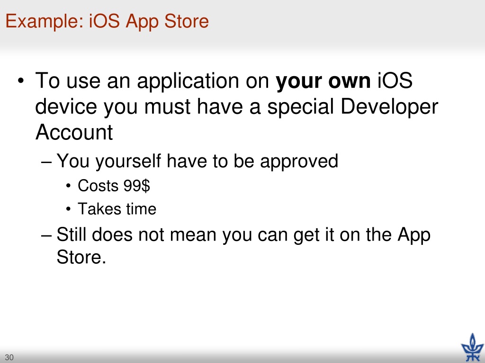Click the word "Developer" in main bullet
485x363 pixels.
coord(389,107)
